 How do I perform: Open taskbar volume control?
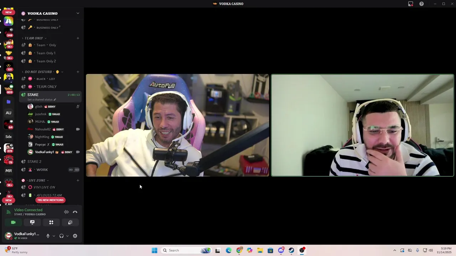(431, 250)
